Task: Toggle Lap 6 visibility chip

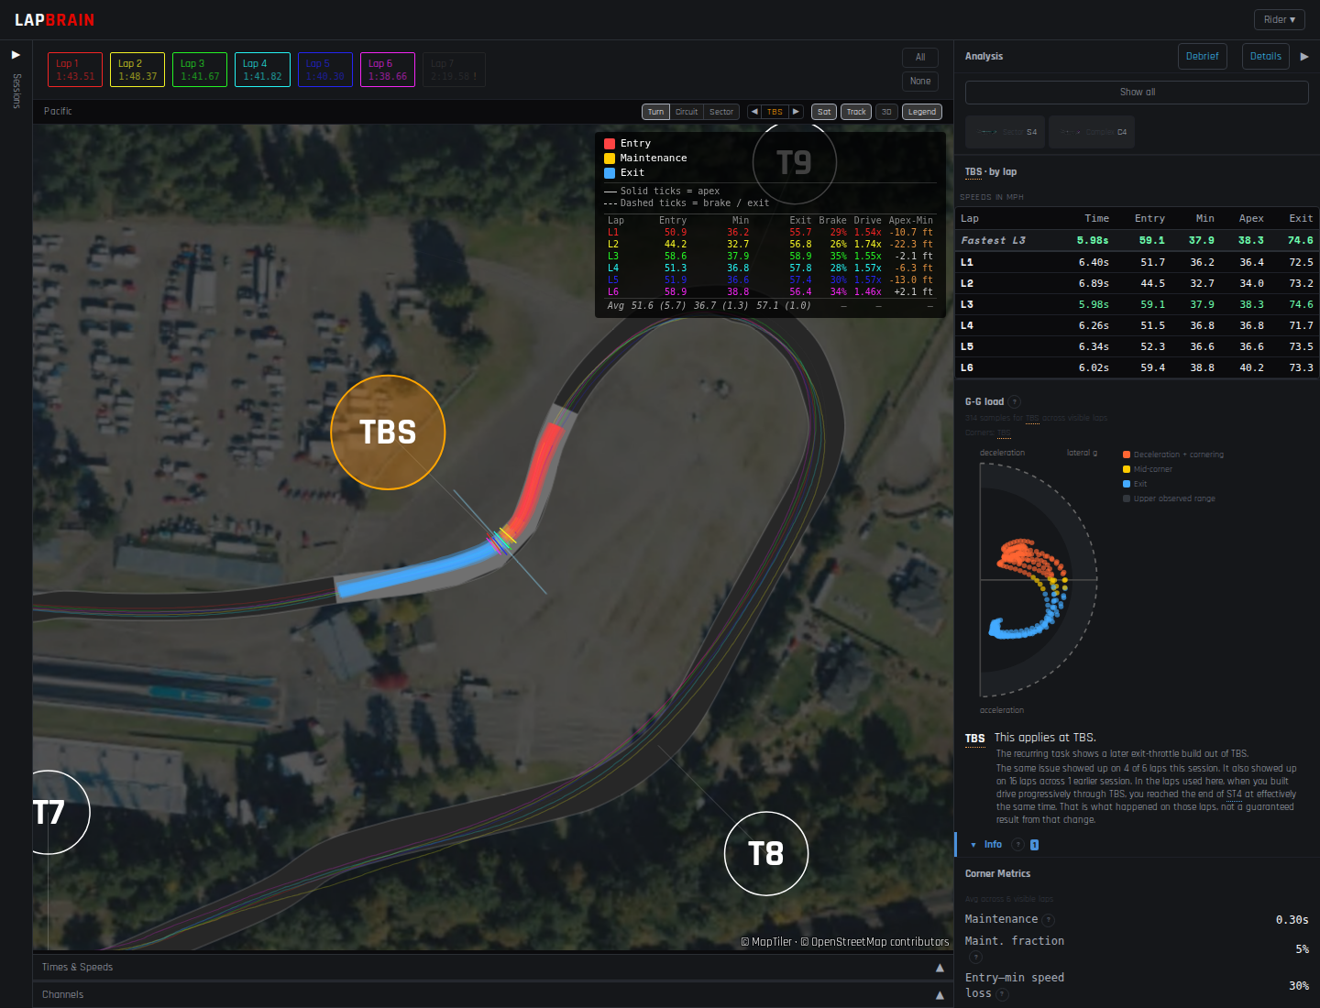Action: pyautogui.click(x=388, y=70)
